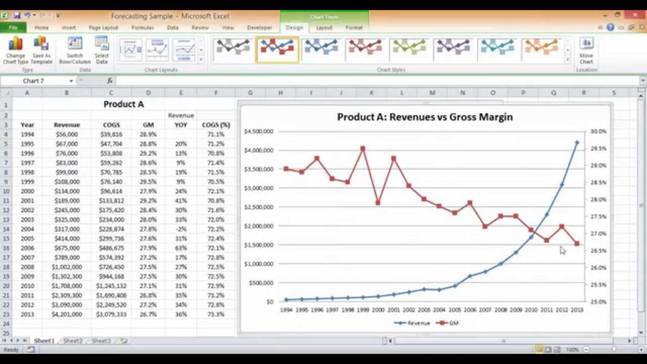Click the macro record icon in status bar

click(x=31, y=349)
